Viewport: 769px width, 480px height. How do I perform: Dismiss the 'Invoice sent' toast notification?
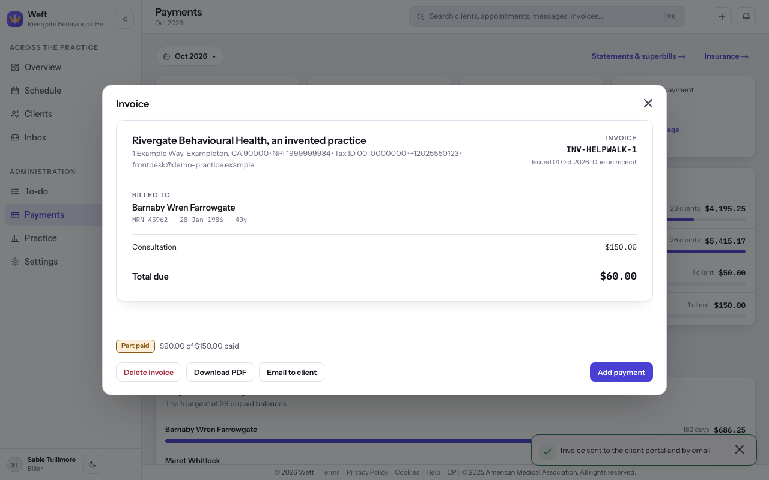click(x=740, y=450)
